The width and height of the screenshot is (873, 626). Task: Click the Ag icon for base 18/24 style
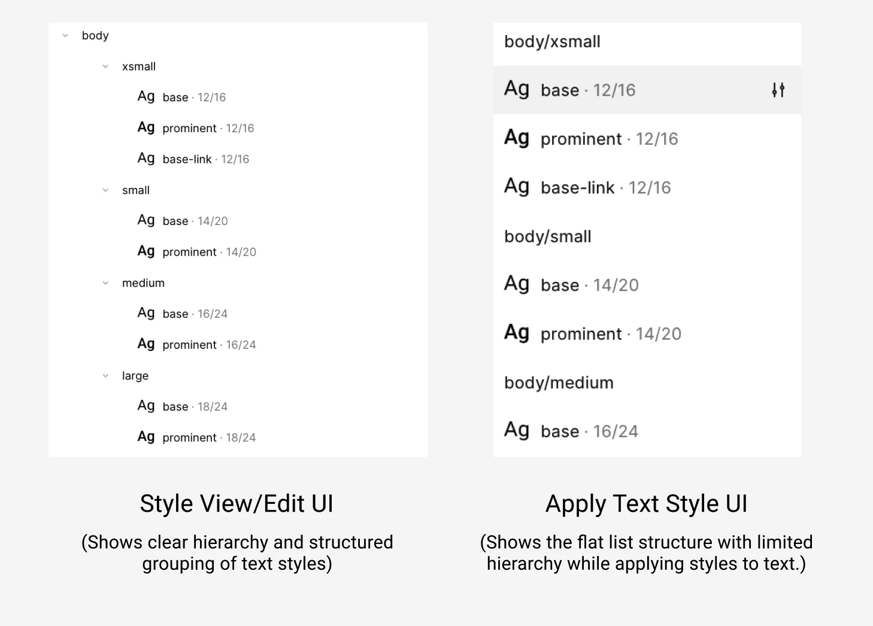(145, 405)
